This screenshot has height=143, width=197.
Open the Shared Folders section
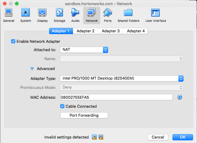(x=128, y=15)
